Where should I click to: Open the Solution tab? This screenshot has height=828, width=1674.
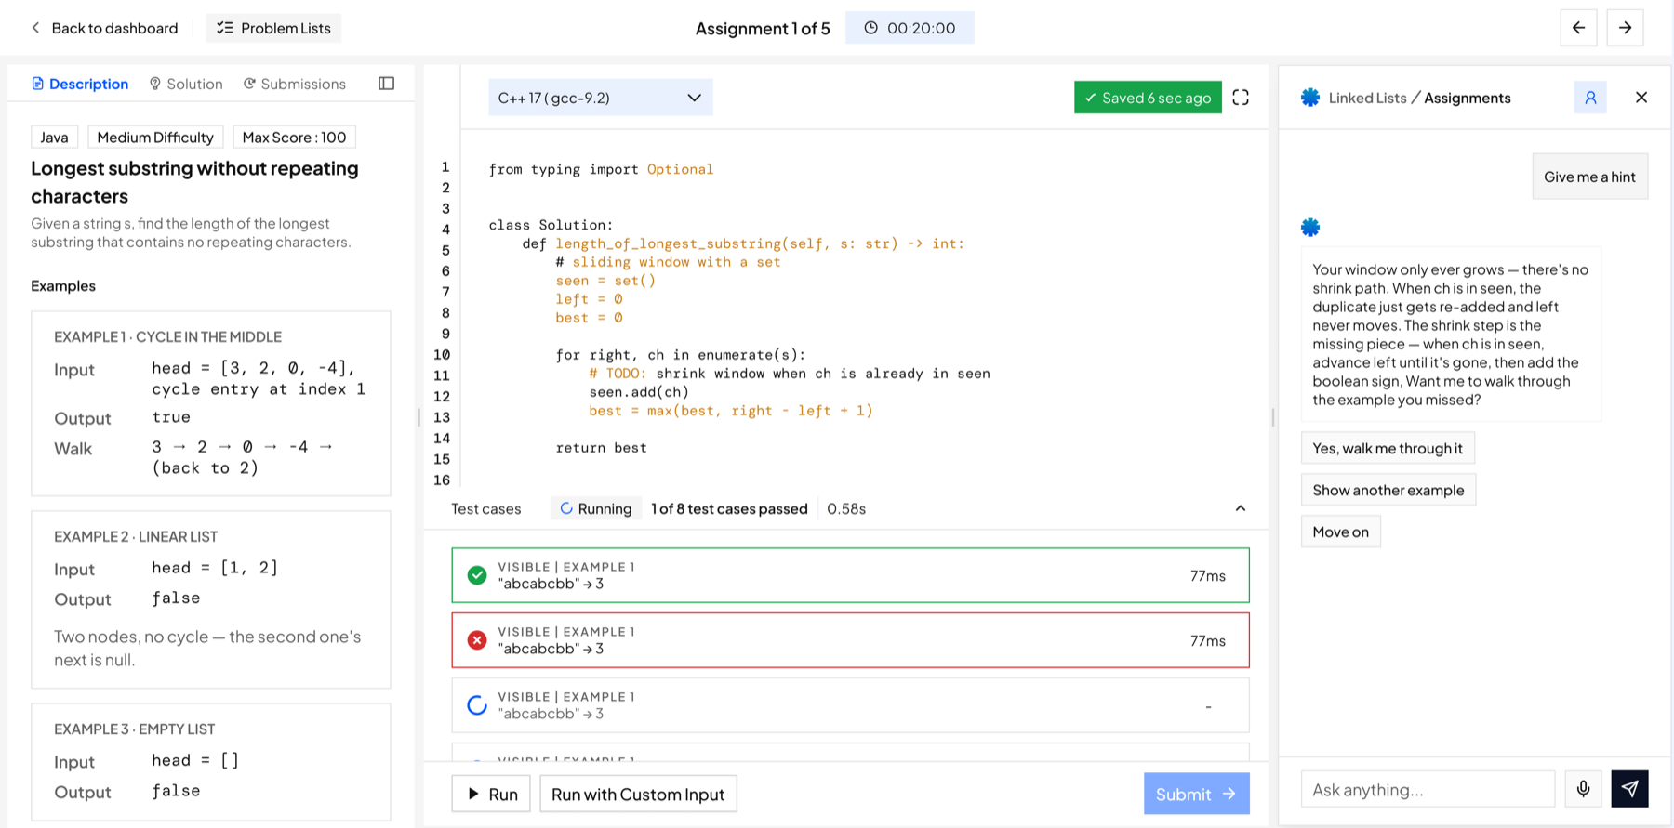click(x=186, y=84)
